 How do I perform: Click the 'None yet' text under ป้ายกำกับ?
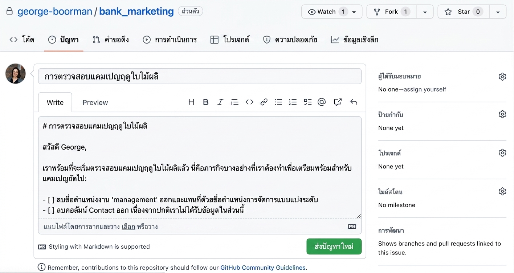tap(391, 128)
